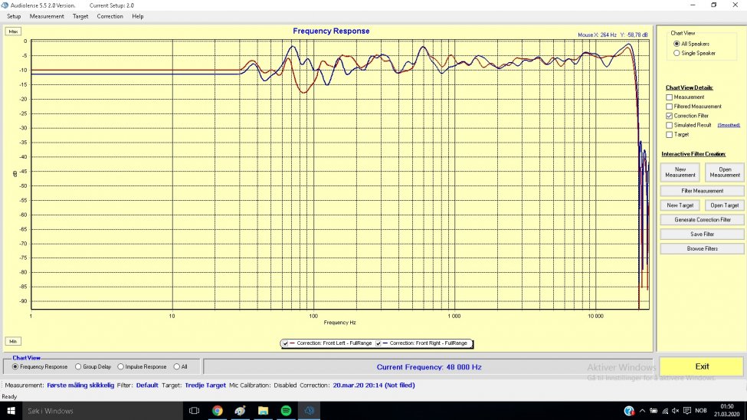Click the muted volume tray icon
This screenshot has height=420, width=747.
click(x=675, y=411)
